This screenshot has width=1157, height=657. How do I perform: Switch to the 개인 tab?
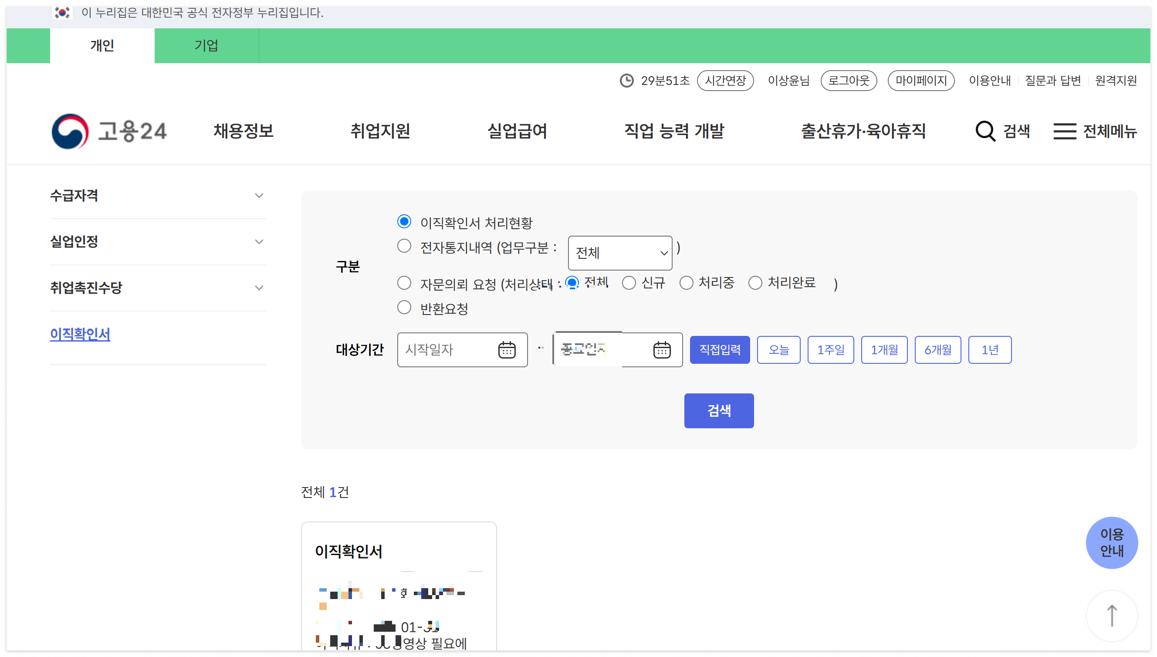point(102,46)
